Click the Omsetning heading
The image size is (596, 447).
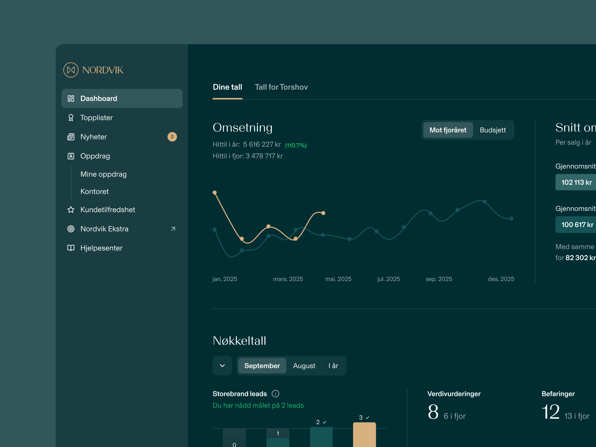pos(243,127)
